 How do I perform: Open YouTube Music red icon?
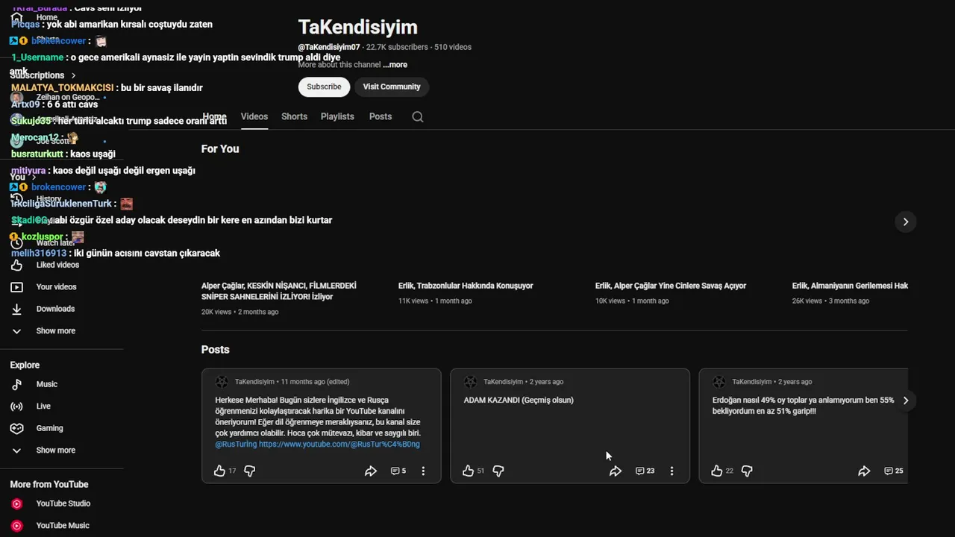tap(16, 526)
